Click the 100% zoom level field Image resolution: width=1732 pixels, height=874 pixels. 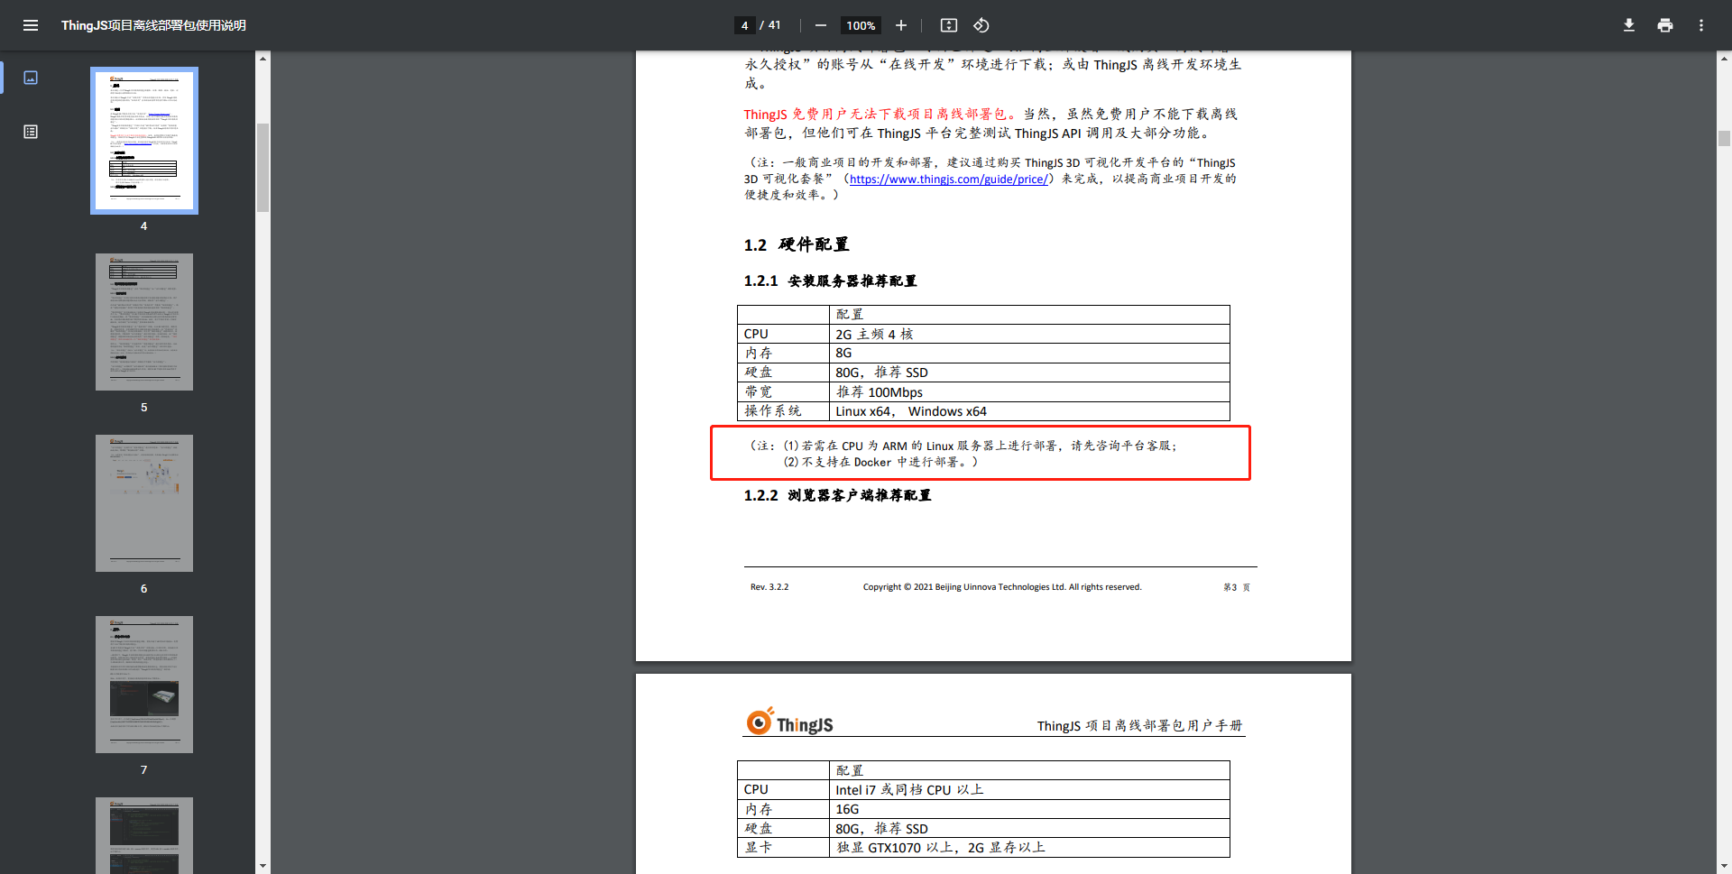[861, 25]
